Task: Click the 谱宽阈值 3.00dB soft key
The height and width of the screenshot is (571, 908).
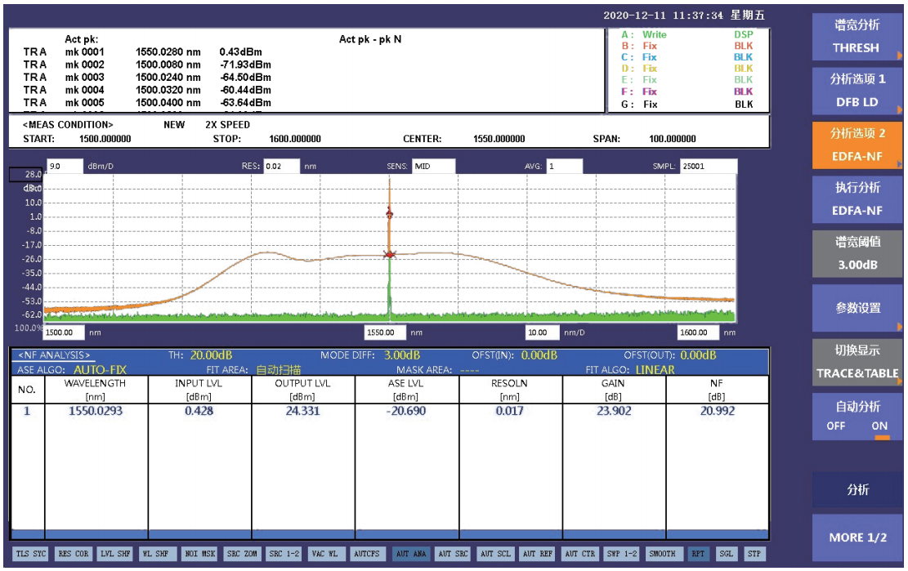Action: (857, 254)
